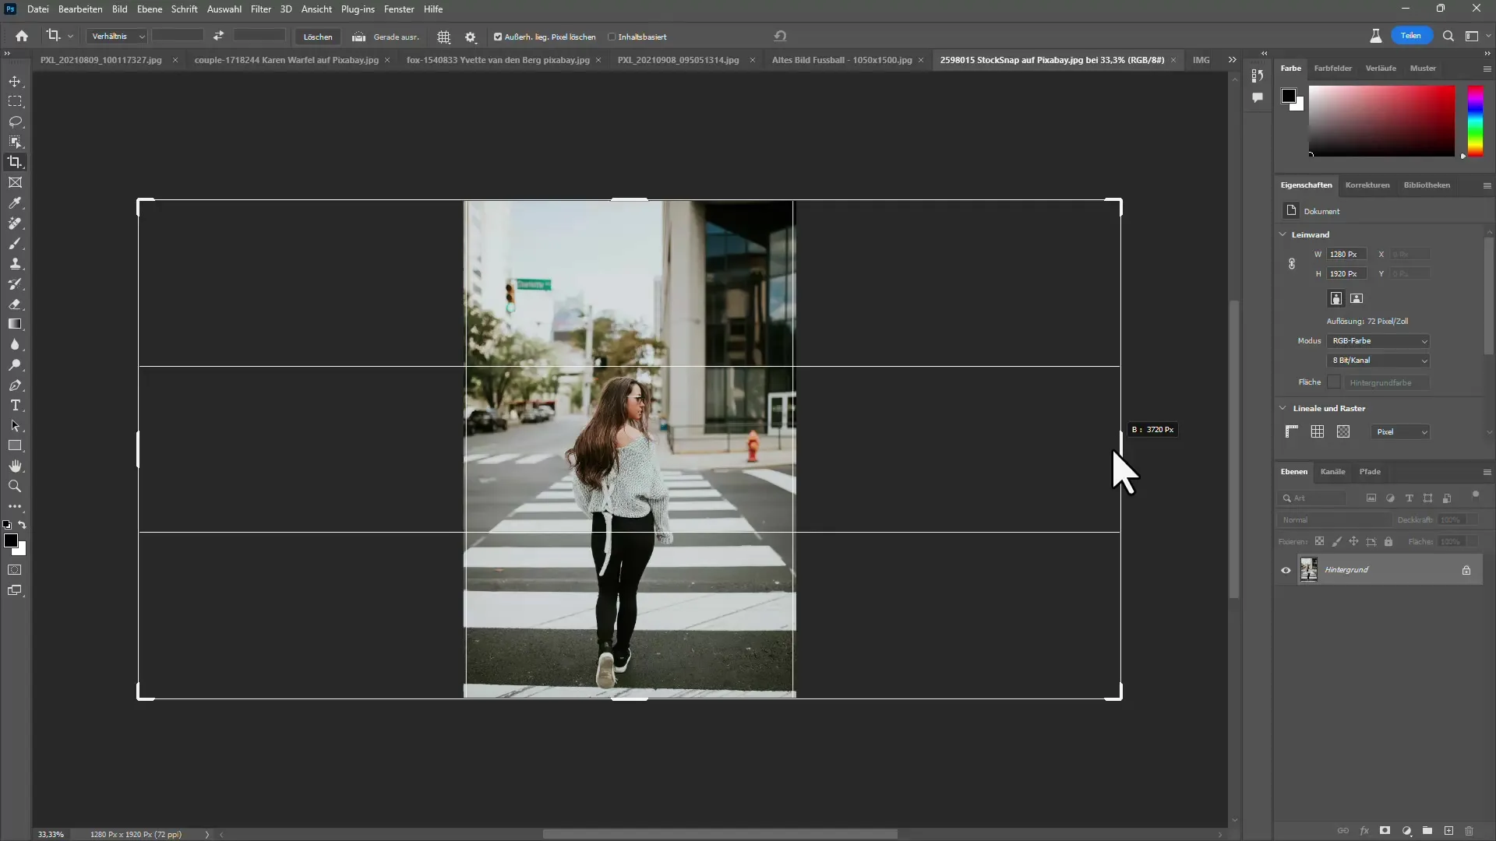Click the Teilen share button
The image size is (1496, 841).
(1411, 36)
